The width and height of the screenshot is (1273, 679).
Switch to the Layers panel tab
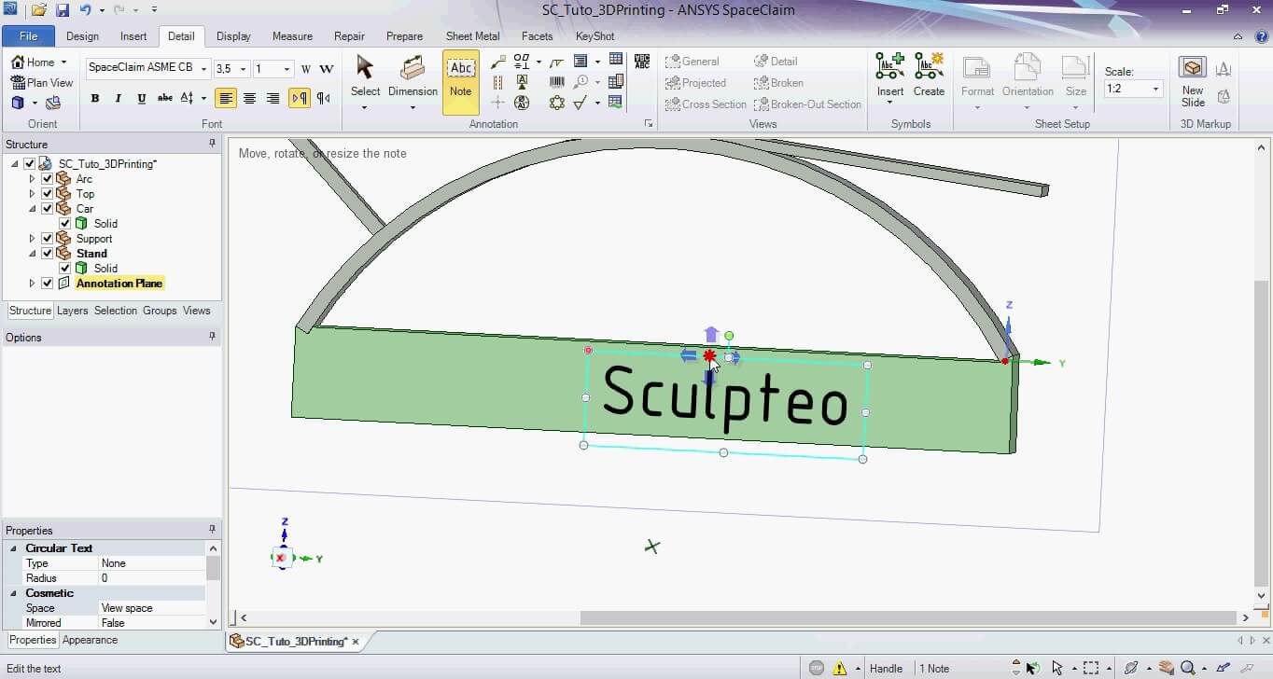[x=72, y=311]
